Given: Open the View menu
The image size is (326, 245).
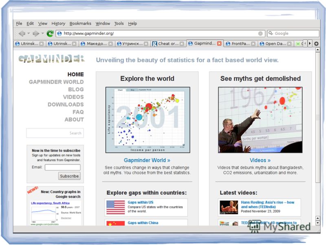Looking at the screenshot, I should click(x=43, y=24).
